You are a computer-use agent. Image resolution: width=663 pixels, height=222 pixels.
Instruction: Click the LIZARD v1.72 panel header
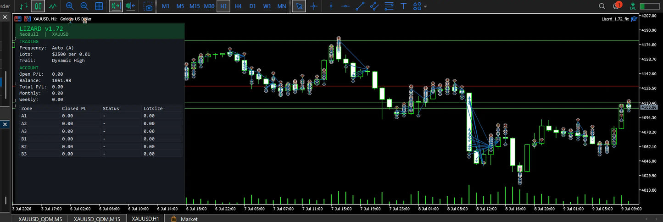[x=100, y=31]
